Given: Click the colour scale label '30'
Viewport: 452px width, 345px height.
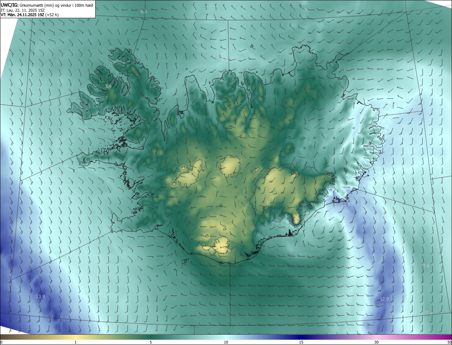Looking at the screenshot, I should point(376,342).
